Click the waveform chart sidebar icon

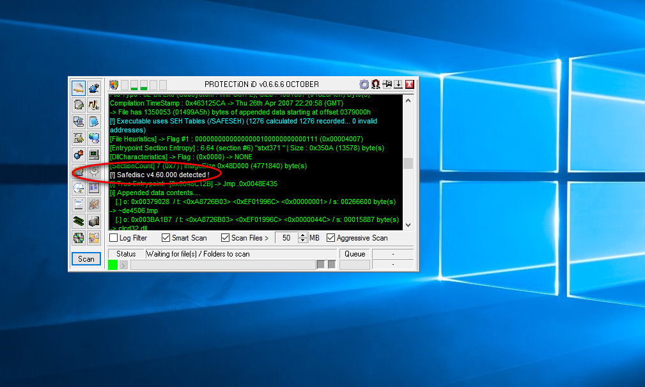coord(94,104)
